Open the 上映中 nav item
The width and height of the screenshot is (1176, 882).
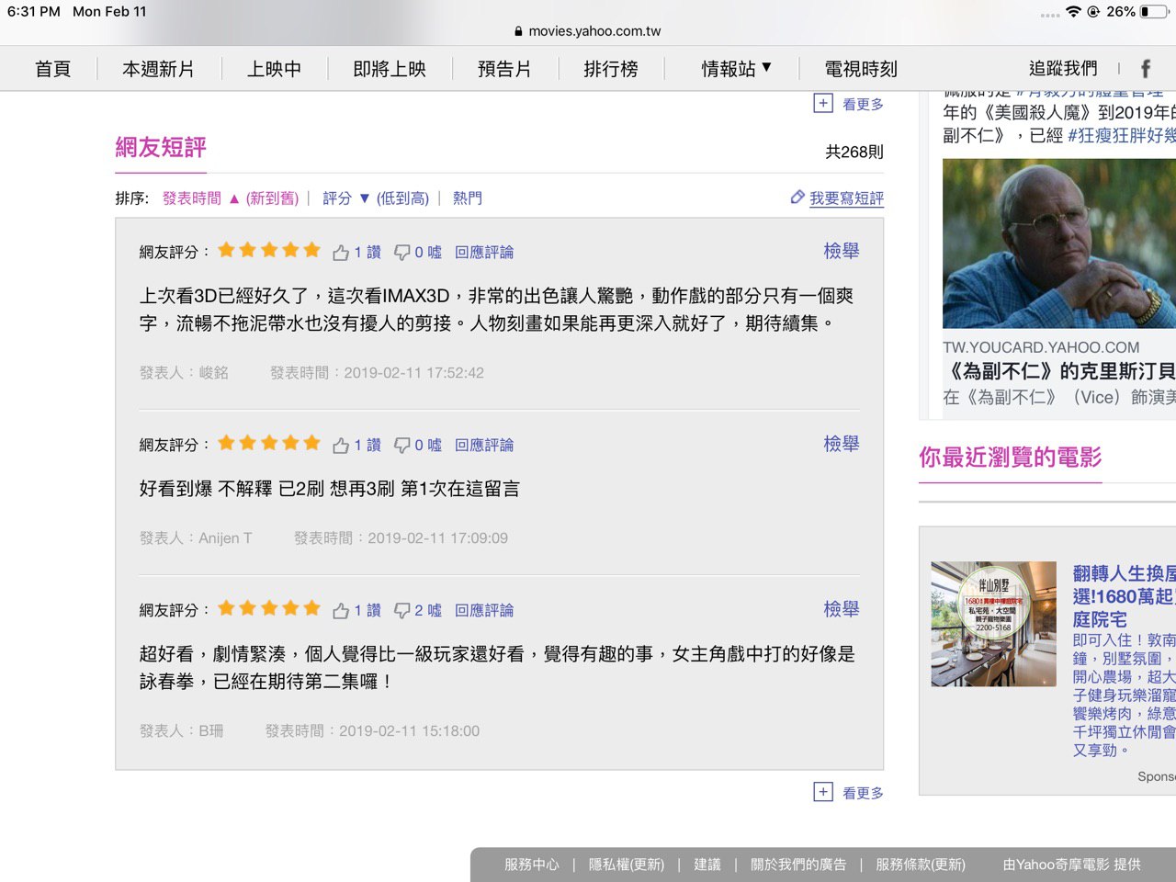point(274,69)
